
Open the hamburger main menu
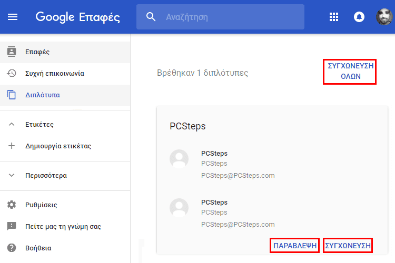[13, 17]
